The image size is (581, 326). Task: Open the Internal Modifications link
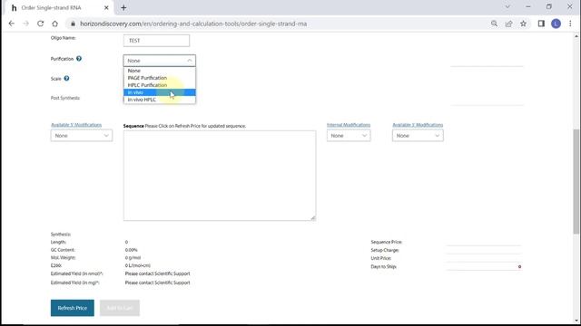349,125
